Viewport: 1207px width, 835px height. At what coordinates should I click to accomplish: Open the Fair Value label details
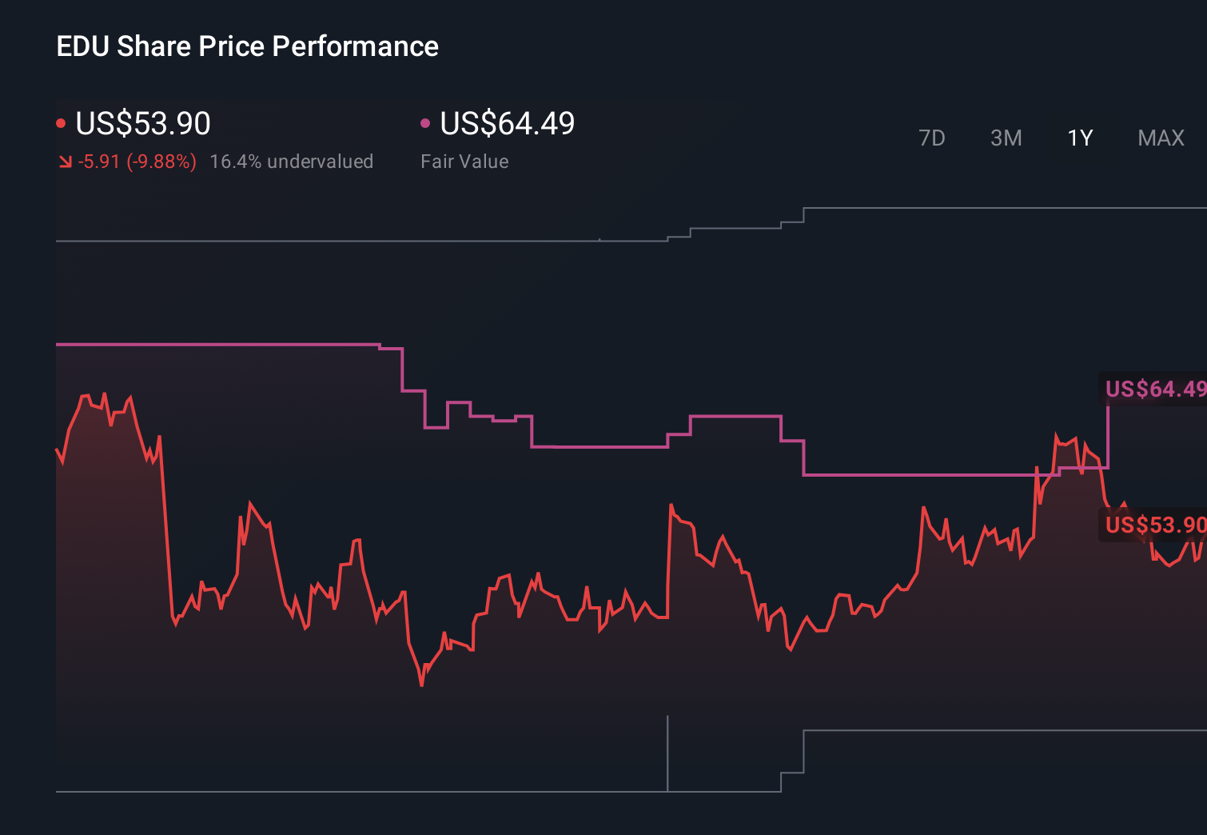point(464,161)
